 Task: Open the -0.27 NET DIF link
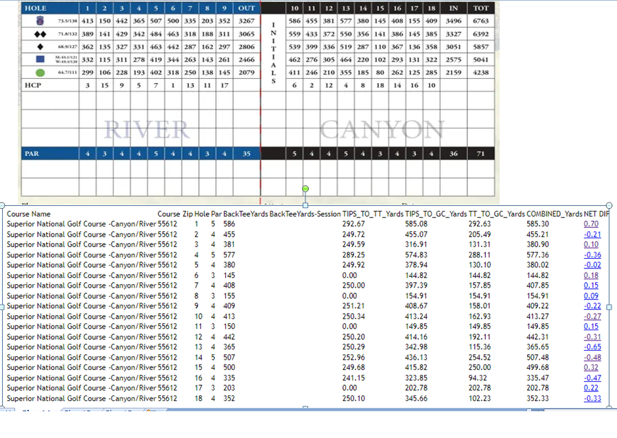click(x=592, y=316)
